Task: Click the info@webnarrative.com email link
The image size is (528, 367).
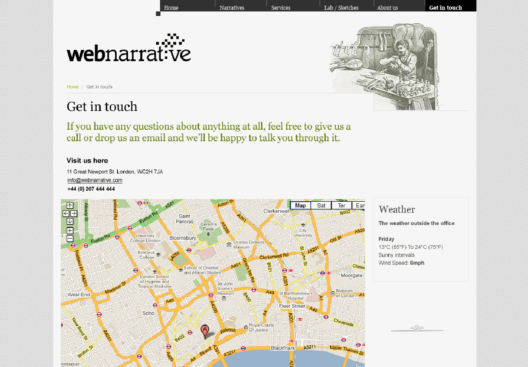Action: (95, 180)
